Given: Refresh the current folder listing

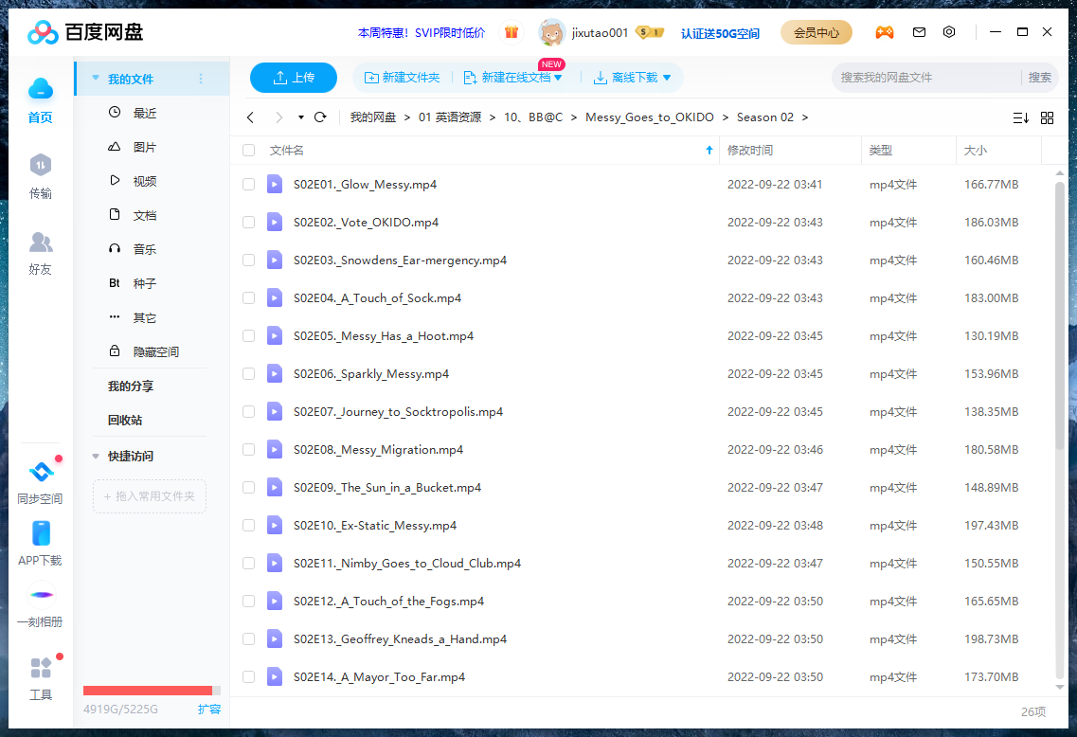Looking at the screenshot, I should pos(320,117).
